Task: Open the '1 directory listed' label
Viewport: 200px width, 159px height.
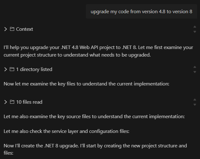Action: coord(34,69)
